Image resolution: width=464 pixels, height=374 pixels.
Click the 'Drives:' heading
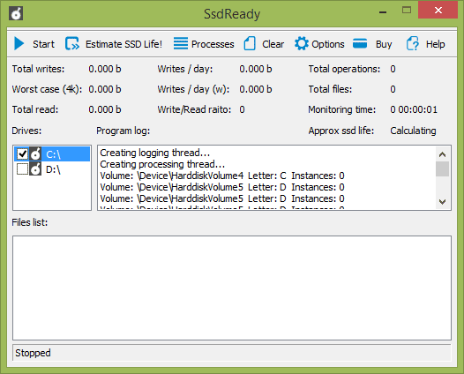pyautogui.click(x=26, y=131)
